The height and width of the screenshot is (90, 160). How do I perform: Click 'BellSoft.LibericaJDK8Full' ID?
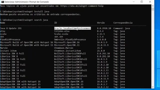pos(70,53)
